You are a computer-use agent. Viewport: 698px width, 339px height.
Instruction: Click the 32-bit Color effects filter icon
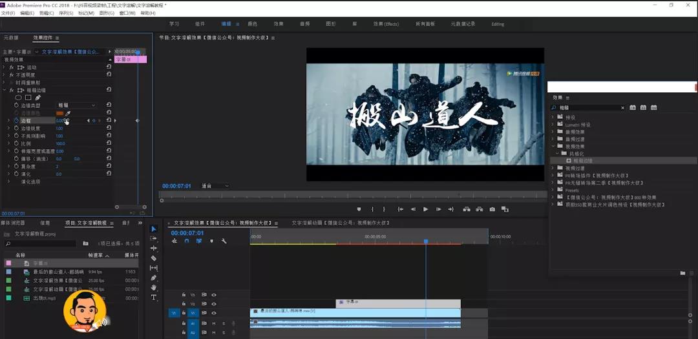tap(643, 108)
